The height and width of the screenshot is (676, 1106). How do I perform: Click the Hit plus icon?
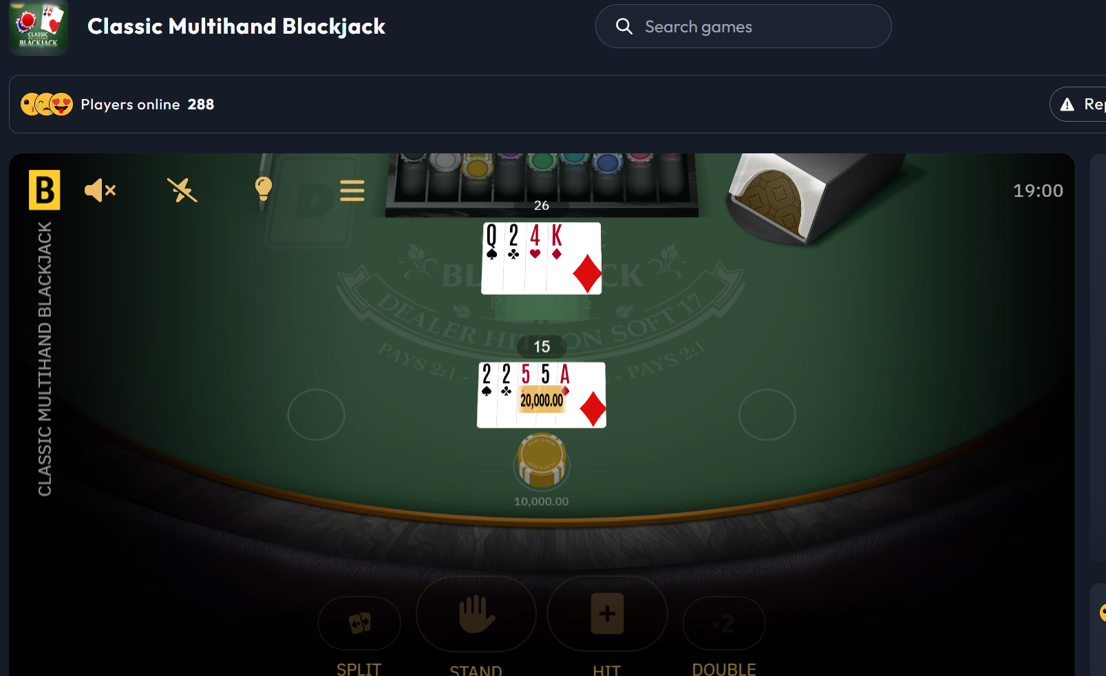(607, 613)
